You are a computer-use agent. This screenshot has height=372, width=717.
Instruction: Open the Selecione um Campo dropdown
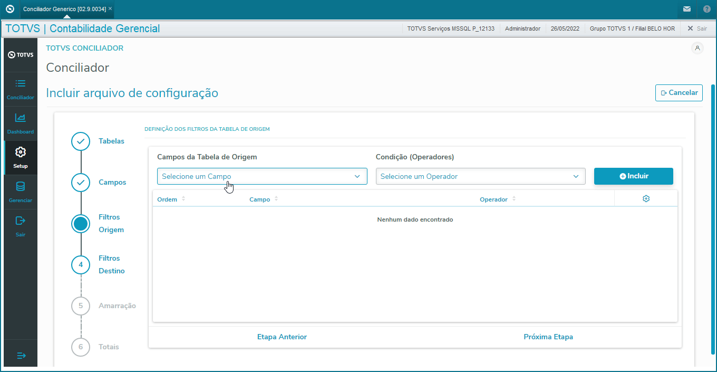pyautogui.click(x=262, y=176)
